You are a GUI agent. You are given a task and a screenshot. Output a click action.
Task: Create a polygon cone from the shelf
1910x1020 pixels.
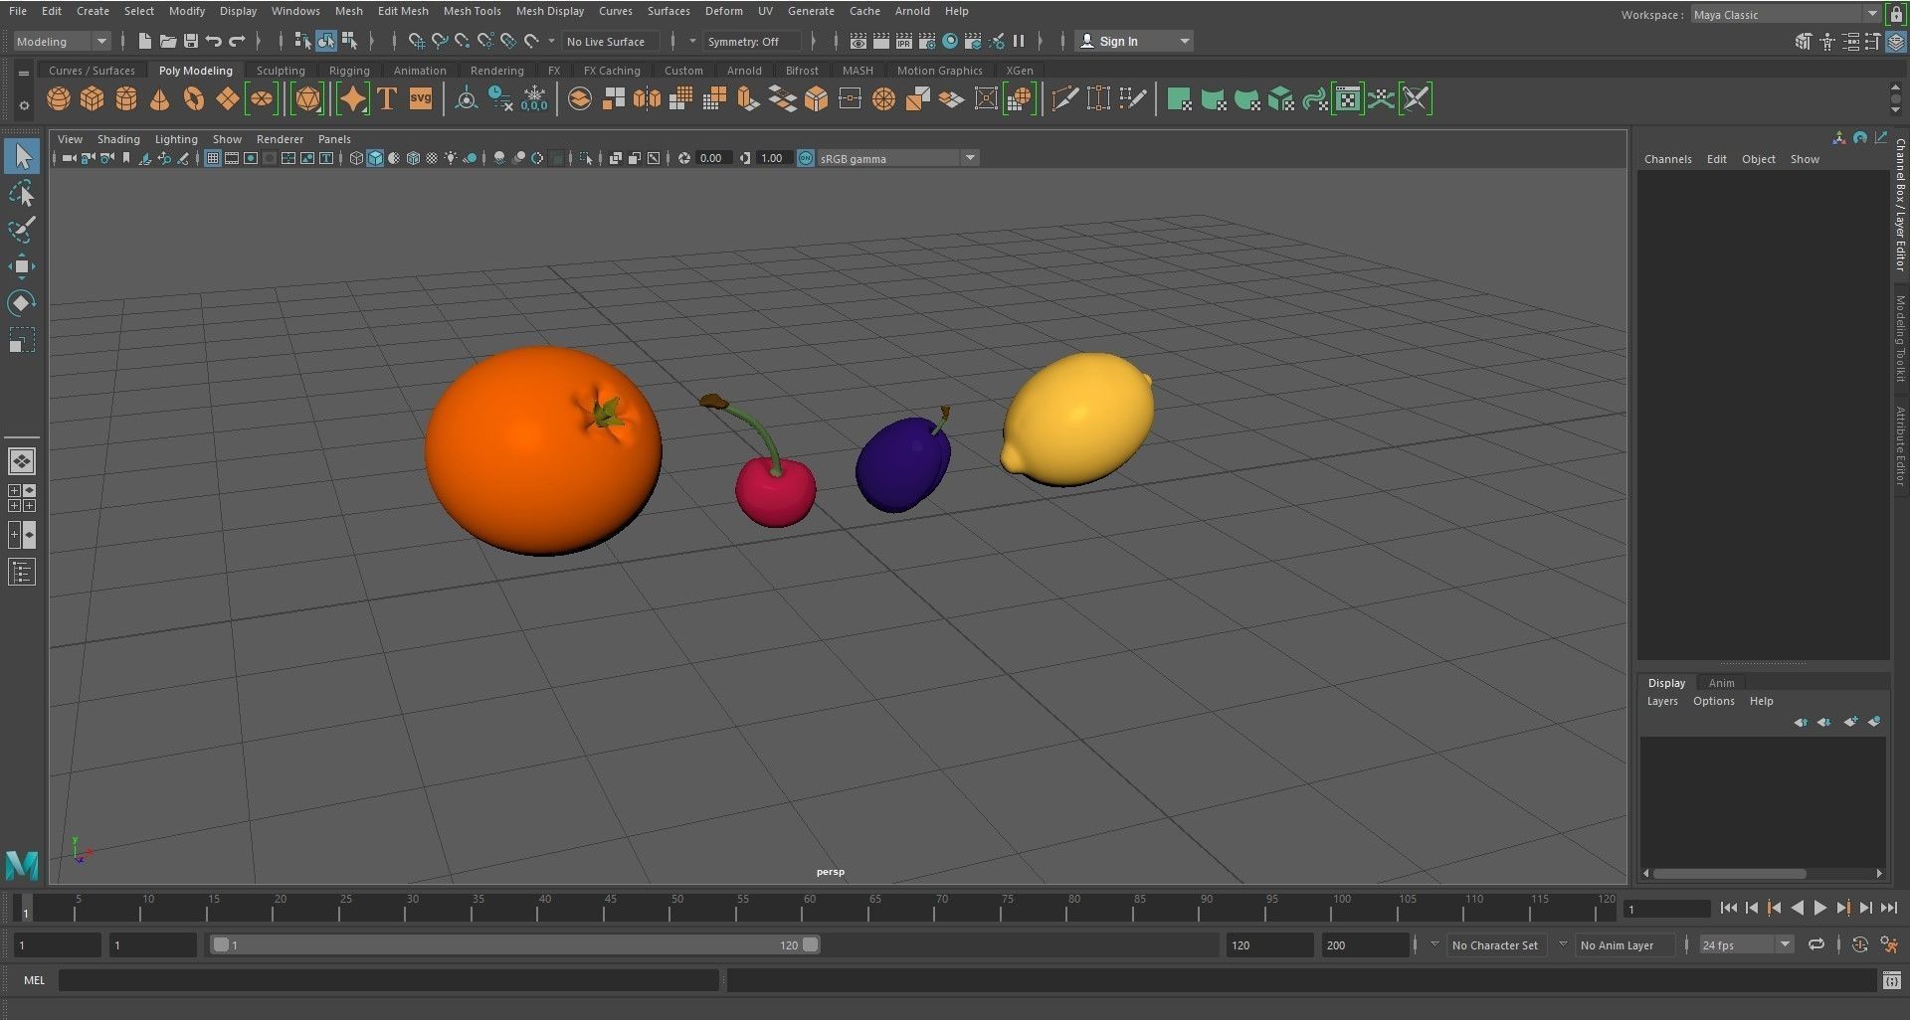click(x=159, y=99)
